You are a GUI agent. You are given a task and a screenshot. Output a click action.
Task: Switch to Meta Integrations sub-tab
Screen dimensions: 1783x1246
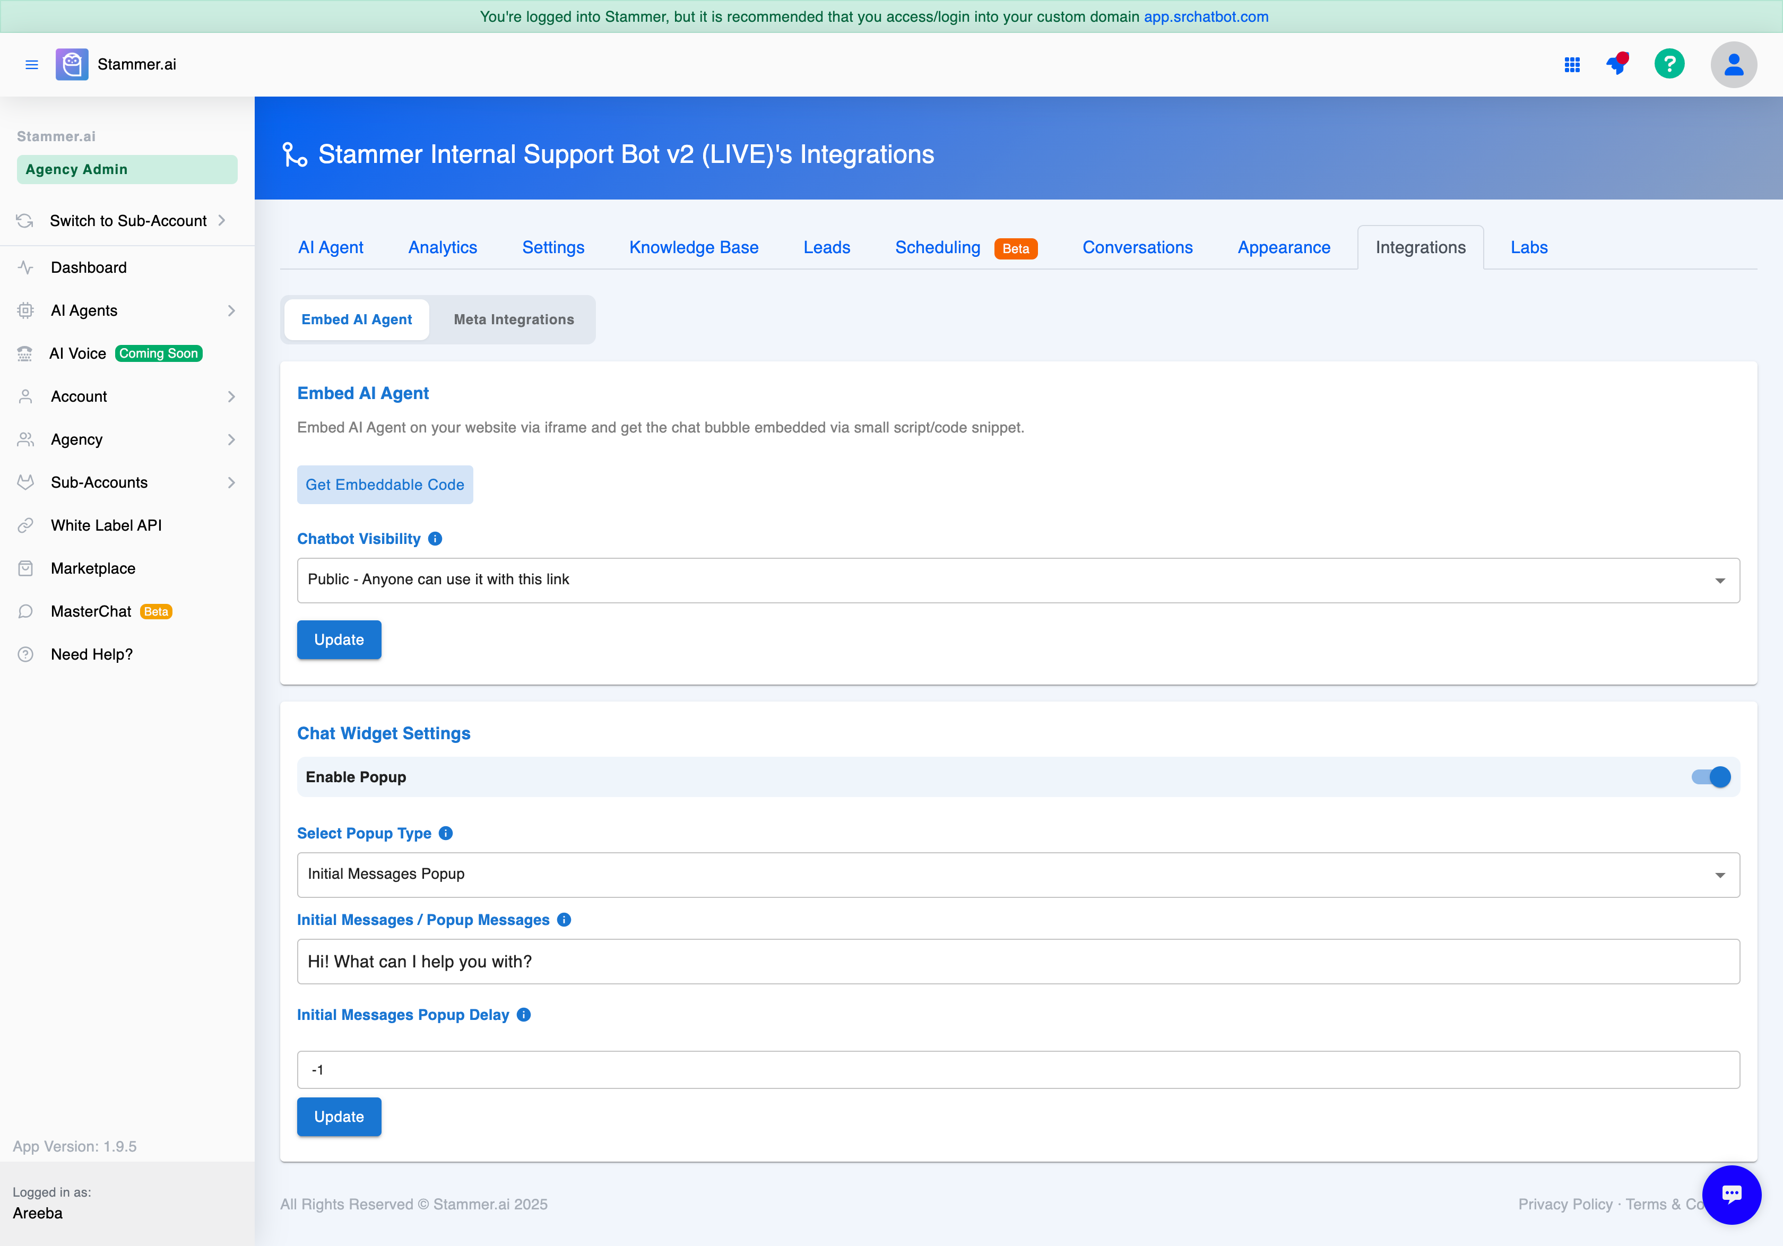click(x=513, y=320)
